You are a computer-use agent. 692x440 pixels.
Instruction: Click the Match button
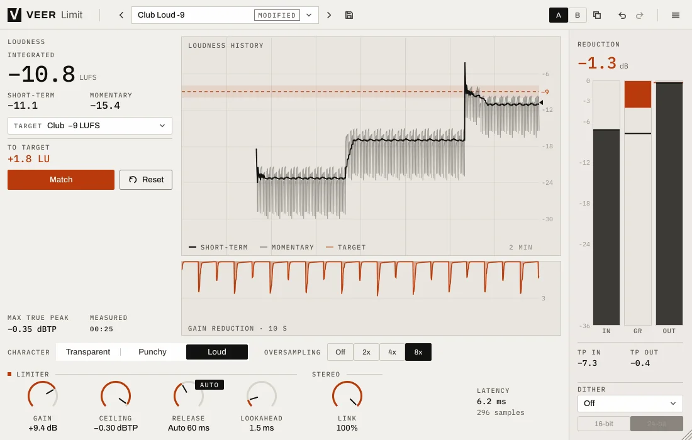coord(61,180)
